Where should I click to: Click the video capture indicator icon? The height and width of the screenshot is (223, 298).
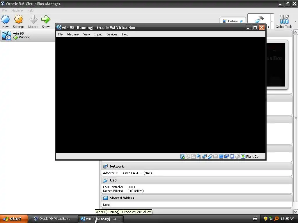226,157
